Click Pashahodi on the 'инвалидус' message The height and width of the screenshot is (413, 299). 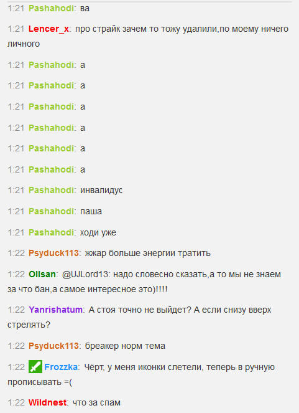51,190
